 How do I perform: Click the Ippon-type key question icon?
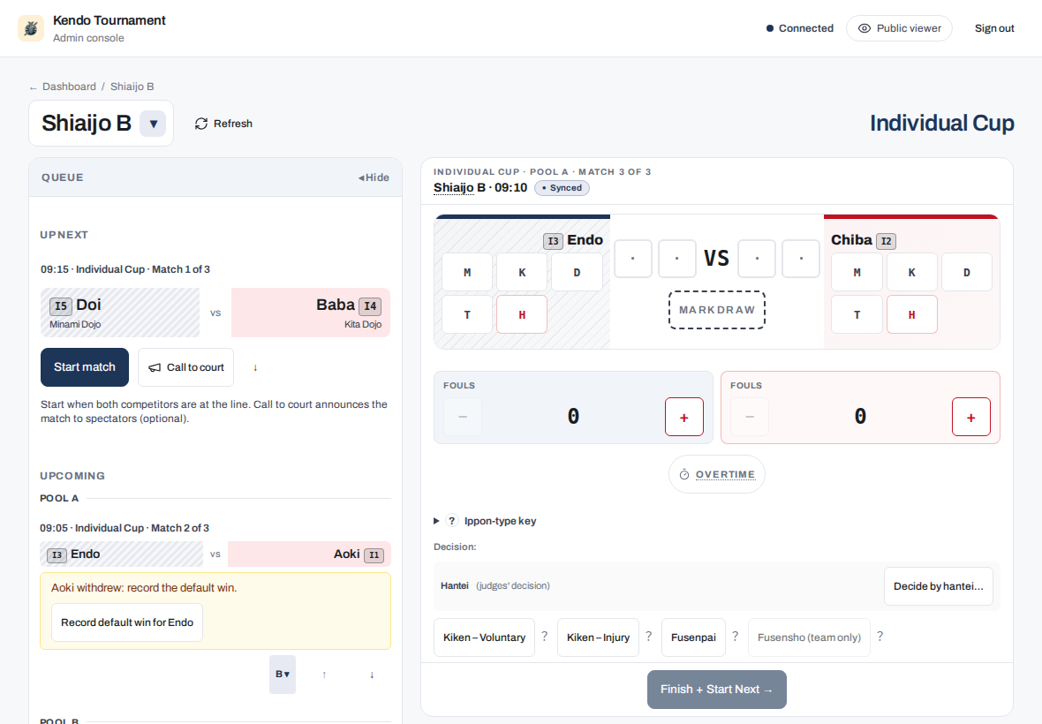click(452, 521)
